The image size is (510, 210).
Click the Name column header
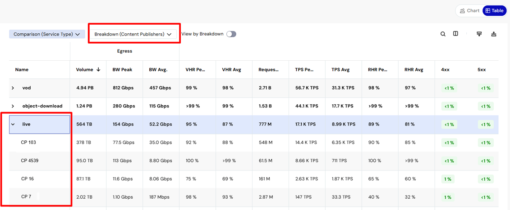(22, 69)
